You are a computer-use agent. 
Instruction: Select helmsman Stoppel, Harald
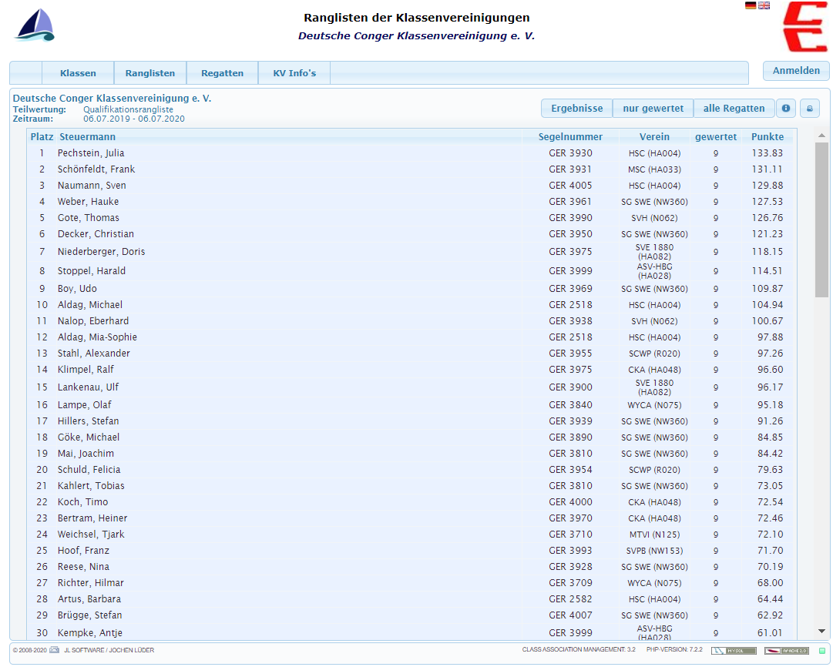click(x=92, y=271)
